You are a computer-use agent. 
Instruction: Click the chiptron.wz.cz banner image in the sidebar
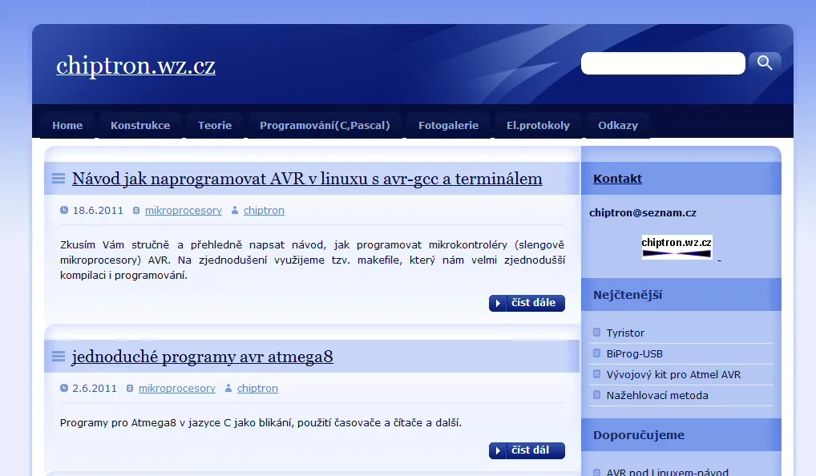tap(677, 246)
